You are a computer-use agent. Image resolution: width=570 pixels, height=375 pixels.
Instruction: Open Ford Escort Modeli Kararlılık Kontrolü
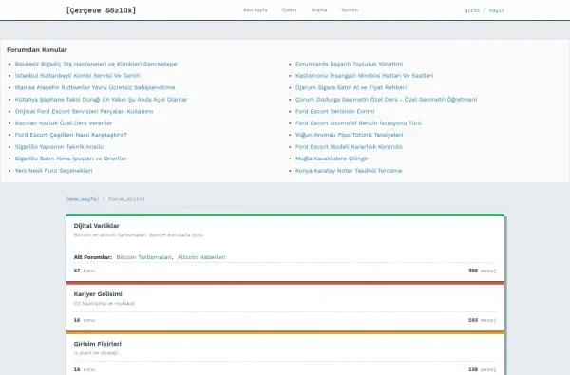[349, 147]
